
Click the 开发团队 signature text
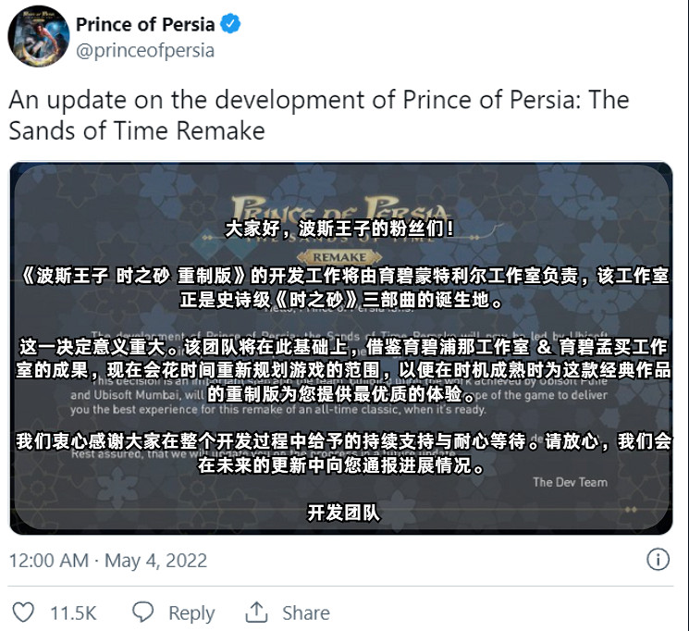(x=342, y=512)
